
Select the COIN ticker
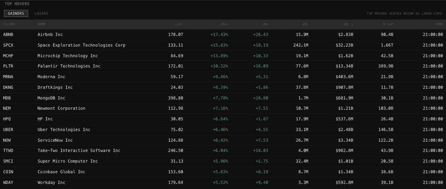(x=8, y=172)
